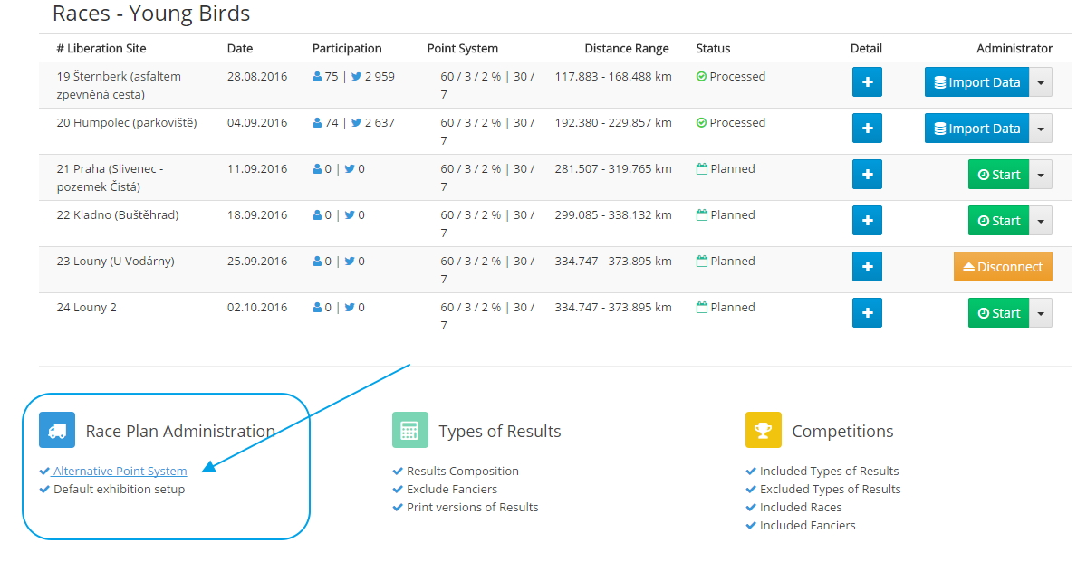Start the Kladno (Buštěhrad) race
Viewport: 1077px width, 562px height.
click(998, 221)
